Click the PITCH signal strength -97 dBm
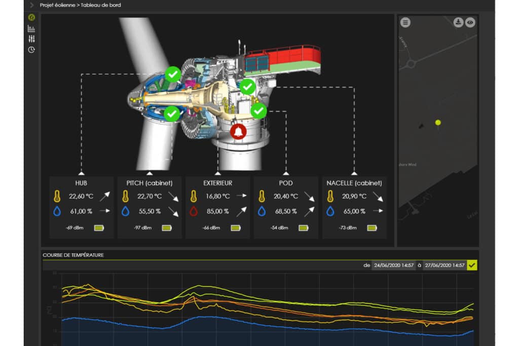This screenshot has height=346, width=519. [142, 228]
